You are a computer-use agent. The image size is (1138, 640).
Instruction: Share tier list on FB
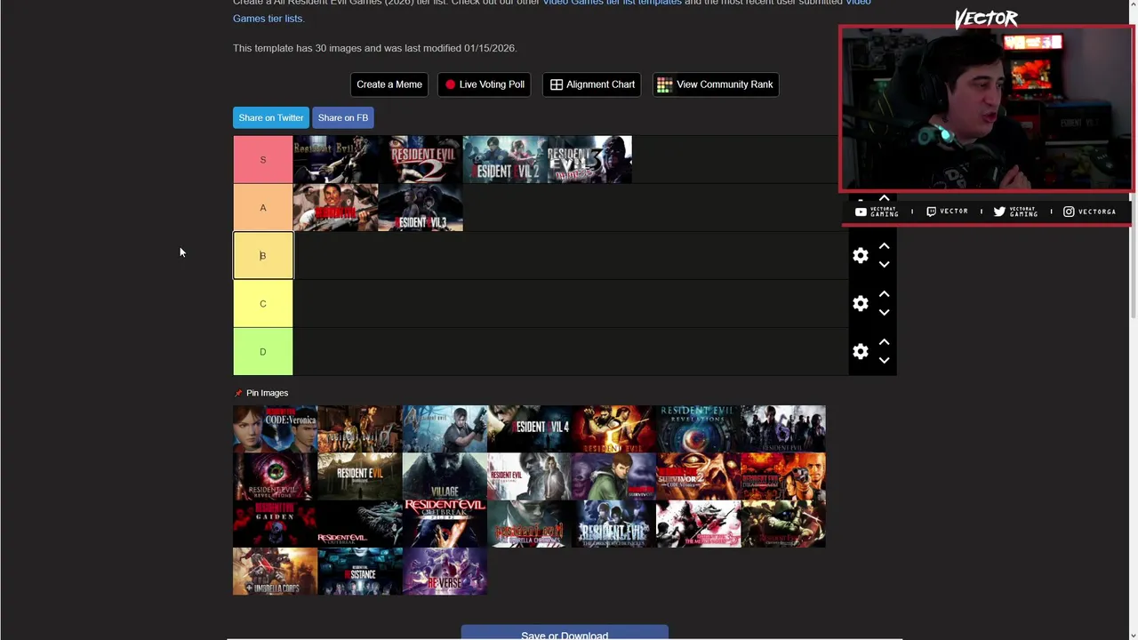point(343,117)
